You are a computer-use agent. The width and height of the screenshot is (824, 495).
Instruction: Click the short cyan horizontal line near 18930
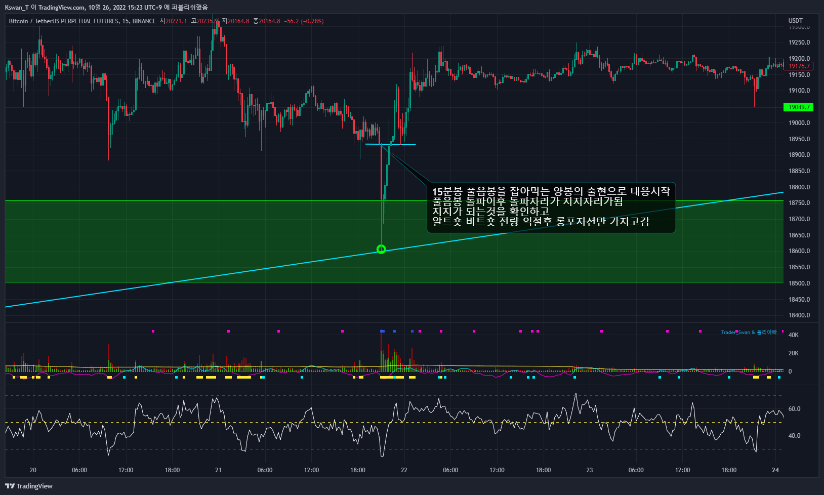click(x=391, y=145)
